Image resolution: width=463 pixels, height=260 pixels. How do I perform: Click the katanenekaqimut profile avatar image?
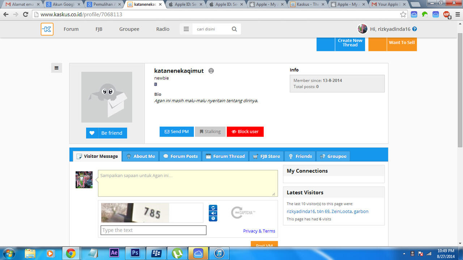click(107, 97)
